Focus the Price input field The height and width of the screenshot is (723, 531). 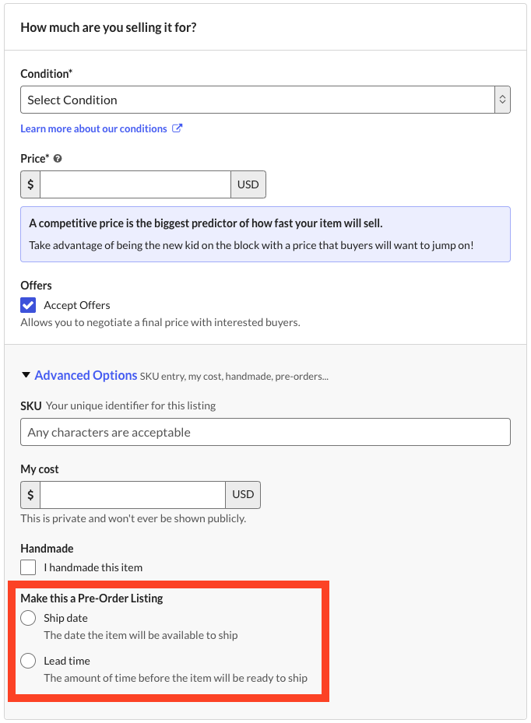(x=135, y=185)
